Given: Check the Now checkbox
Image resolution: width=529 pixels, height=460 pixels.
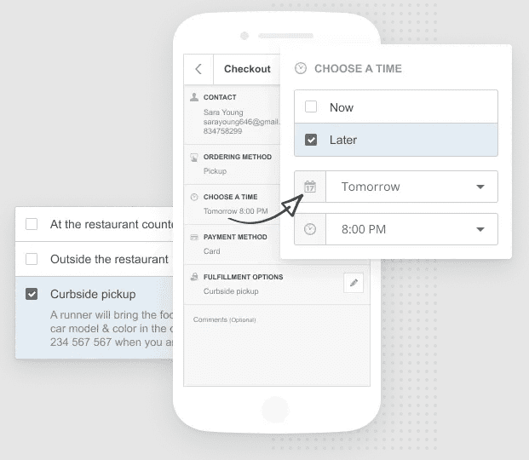Looking at the screenshot, I should [311, 107].
